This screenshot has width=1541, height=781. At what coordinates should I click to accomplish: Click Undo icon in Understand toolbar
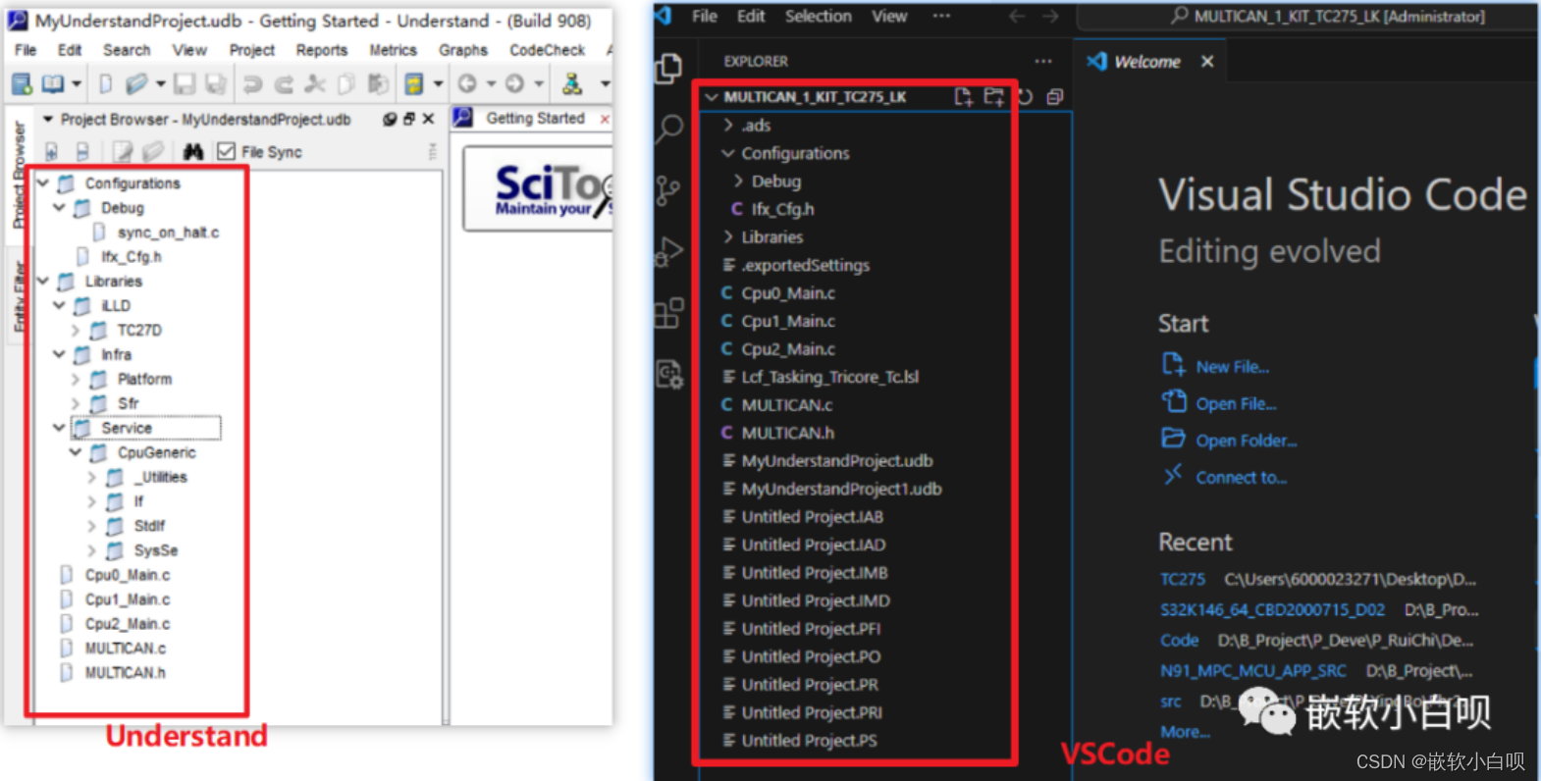tap(252, 84)
